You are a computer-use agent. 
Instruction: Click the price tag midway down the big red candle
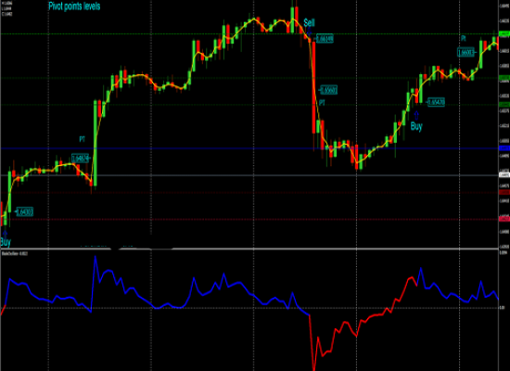coord(328,90)
